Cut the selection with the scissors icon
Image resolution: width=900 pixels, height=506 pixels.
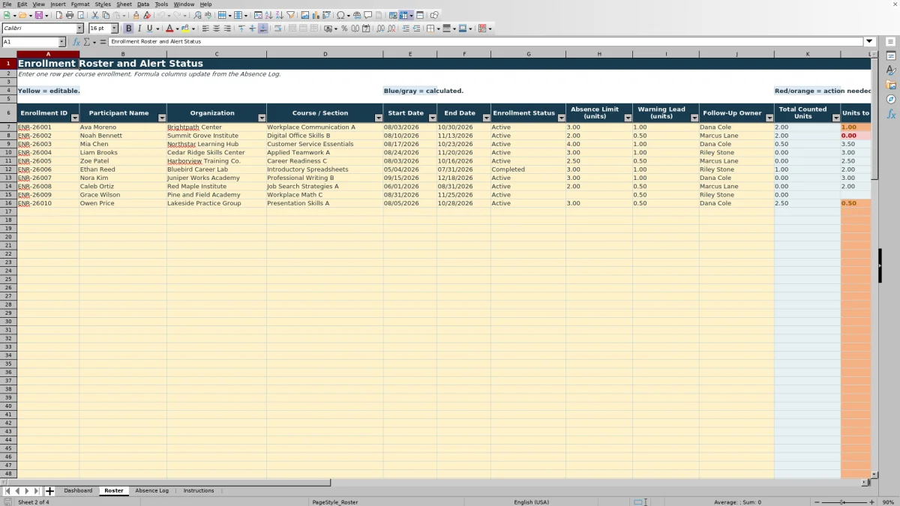click(95, 15)
